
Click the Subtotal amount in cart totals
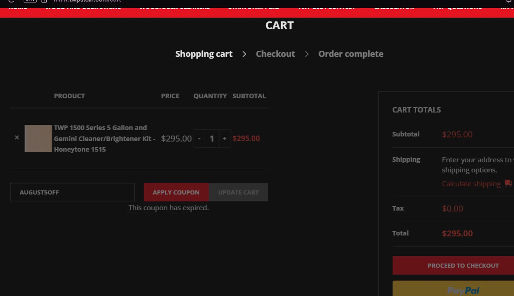(x=457, y=135)
